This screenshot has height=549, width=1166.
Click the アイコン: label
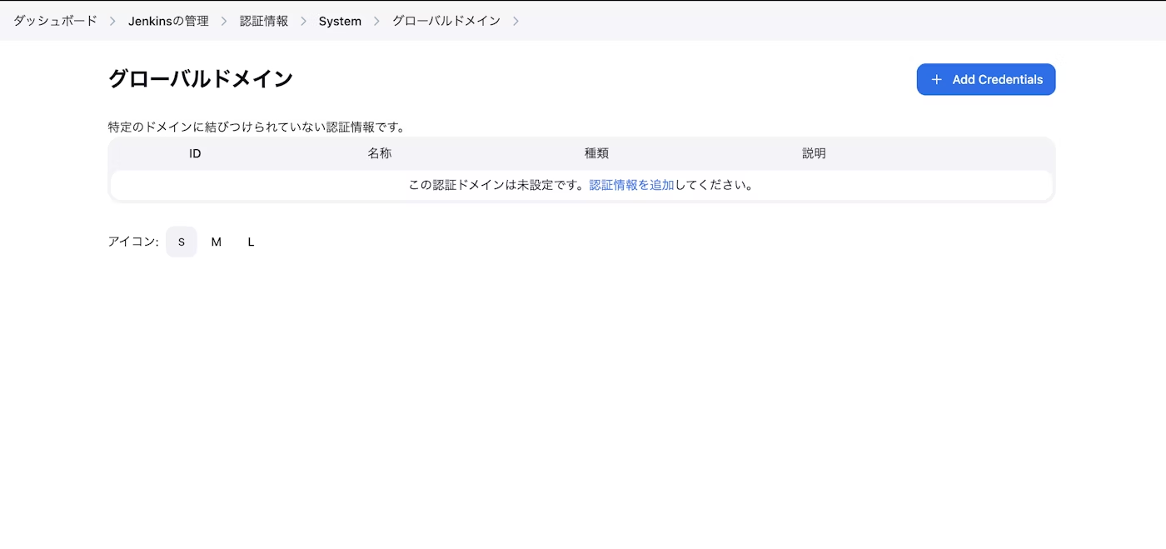(133, 242)
